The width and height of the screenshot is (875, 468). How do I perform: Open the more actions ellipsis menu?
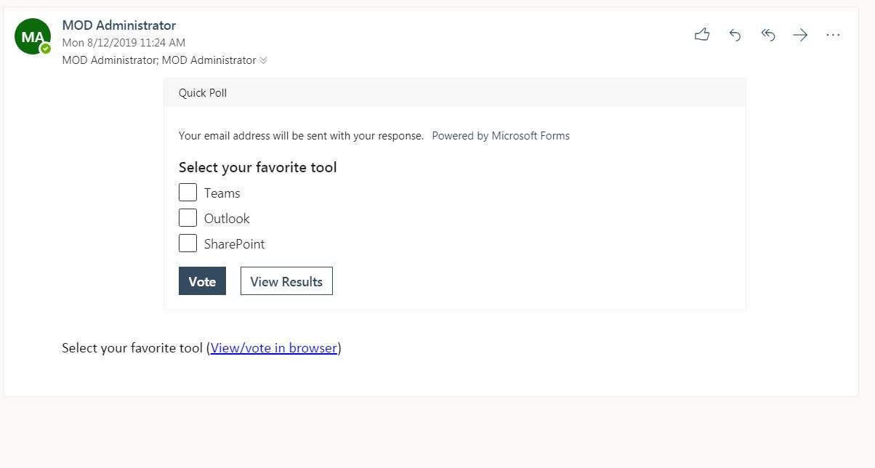click(x=833, y=35)
